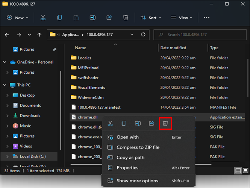Click the Delete trash icon in context menu
Image resolution: width=250 pixels, height=188 pixels.
(165, 123)
